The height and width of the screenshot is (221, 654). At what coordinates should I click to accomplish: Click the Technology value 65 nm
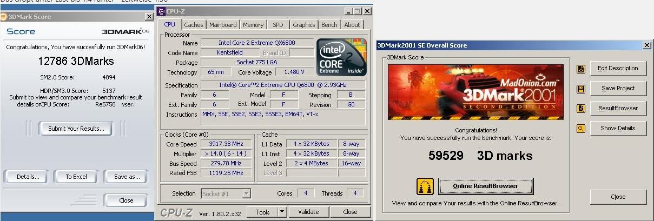pyautogui.click(x=216, y=72)
